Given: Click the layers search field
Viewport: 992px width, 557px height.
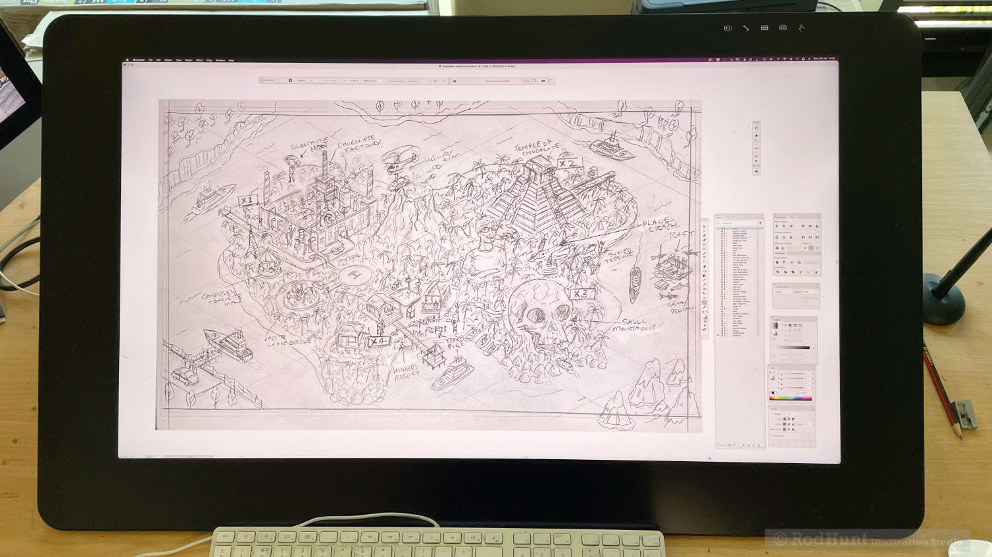Looking at the screenshot, I should [x=738, y=223].
